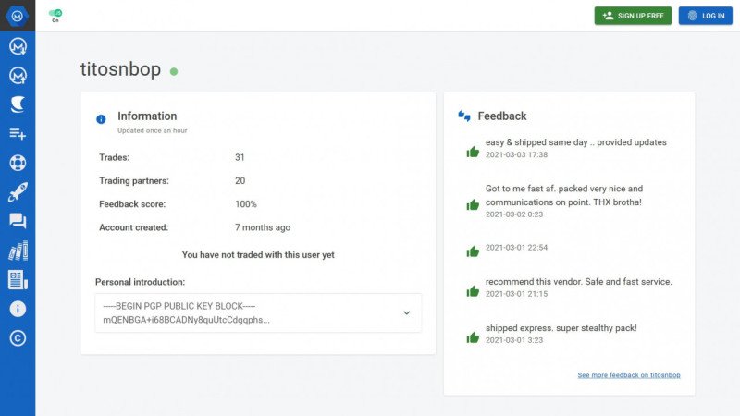
Task: Open See more feedback on titosnbop link
Action: (628, 375)
